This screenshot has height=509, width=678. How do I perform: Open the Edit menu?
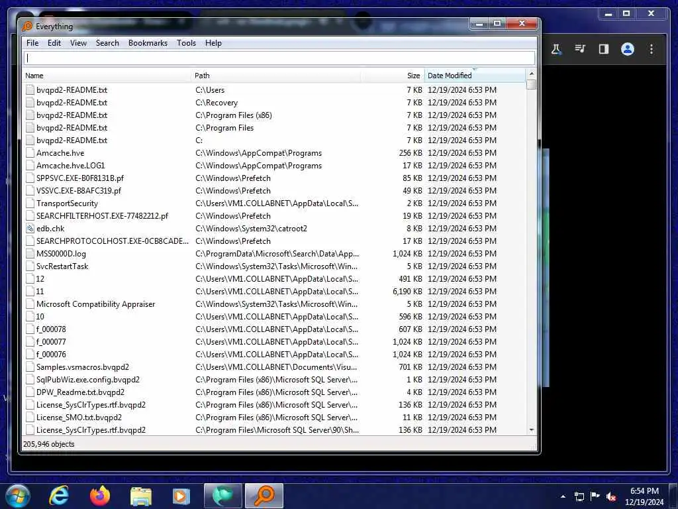pyautogui.click(x=54, y=43)
